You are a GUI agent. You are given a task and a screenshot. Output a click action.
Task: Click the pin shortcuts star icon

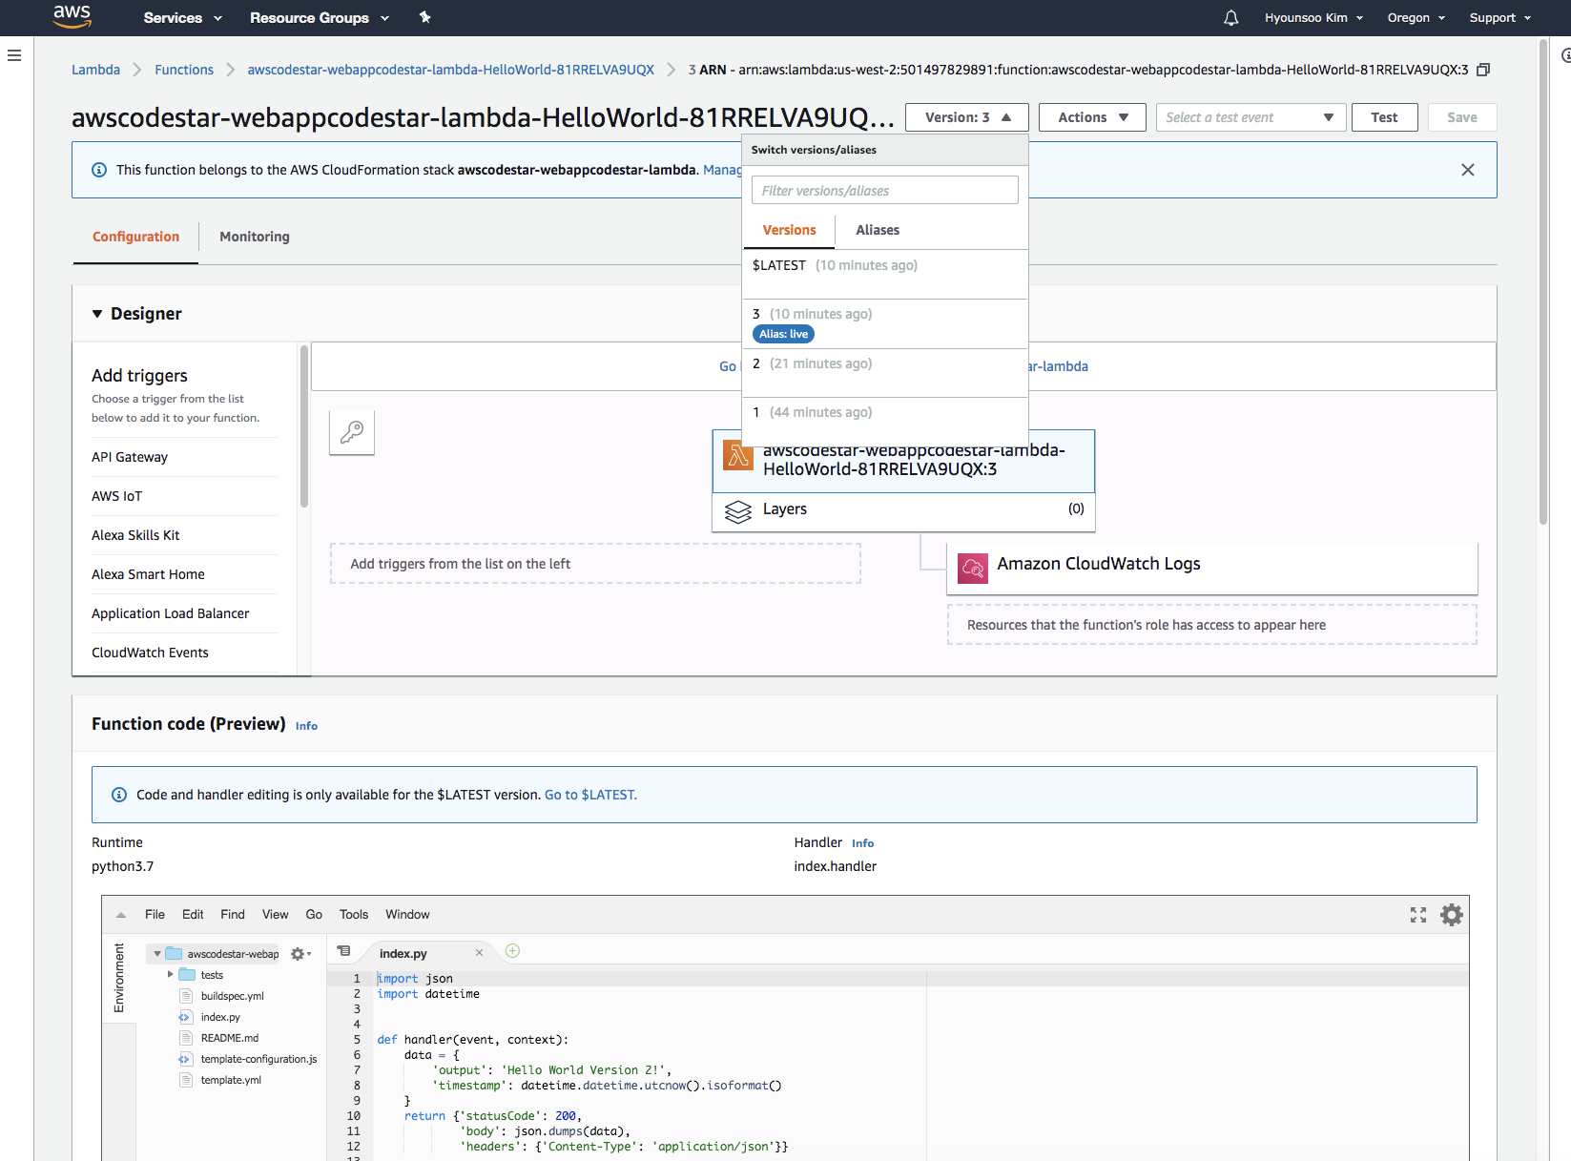[x=425, y=17]
